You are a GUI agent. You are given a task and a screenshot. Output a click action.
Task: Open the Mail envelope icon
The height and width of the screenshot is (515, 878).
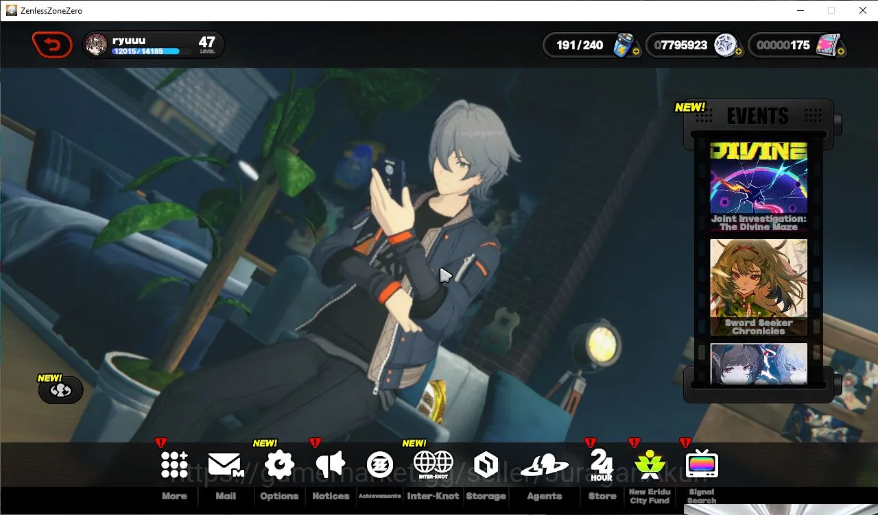226,465
